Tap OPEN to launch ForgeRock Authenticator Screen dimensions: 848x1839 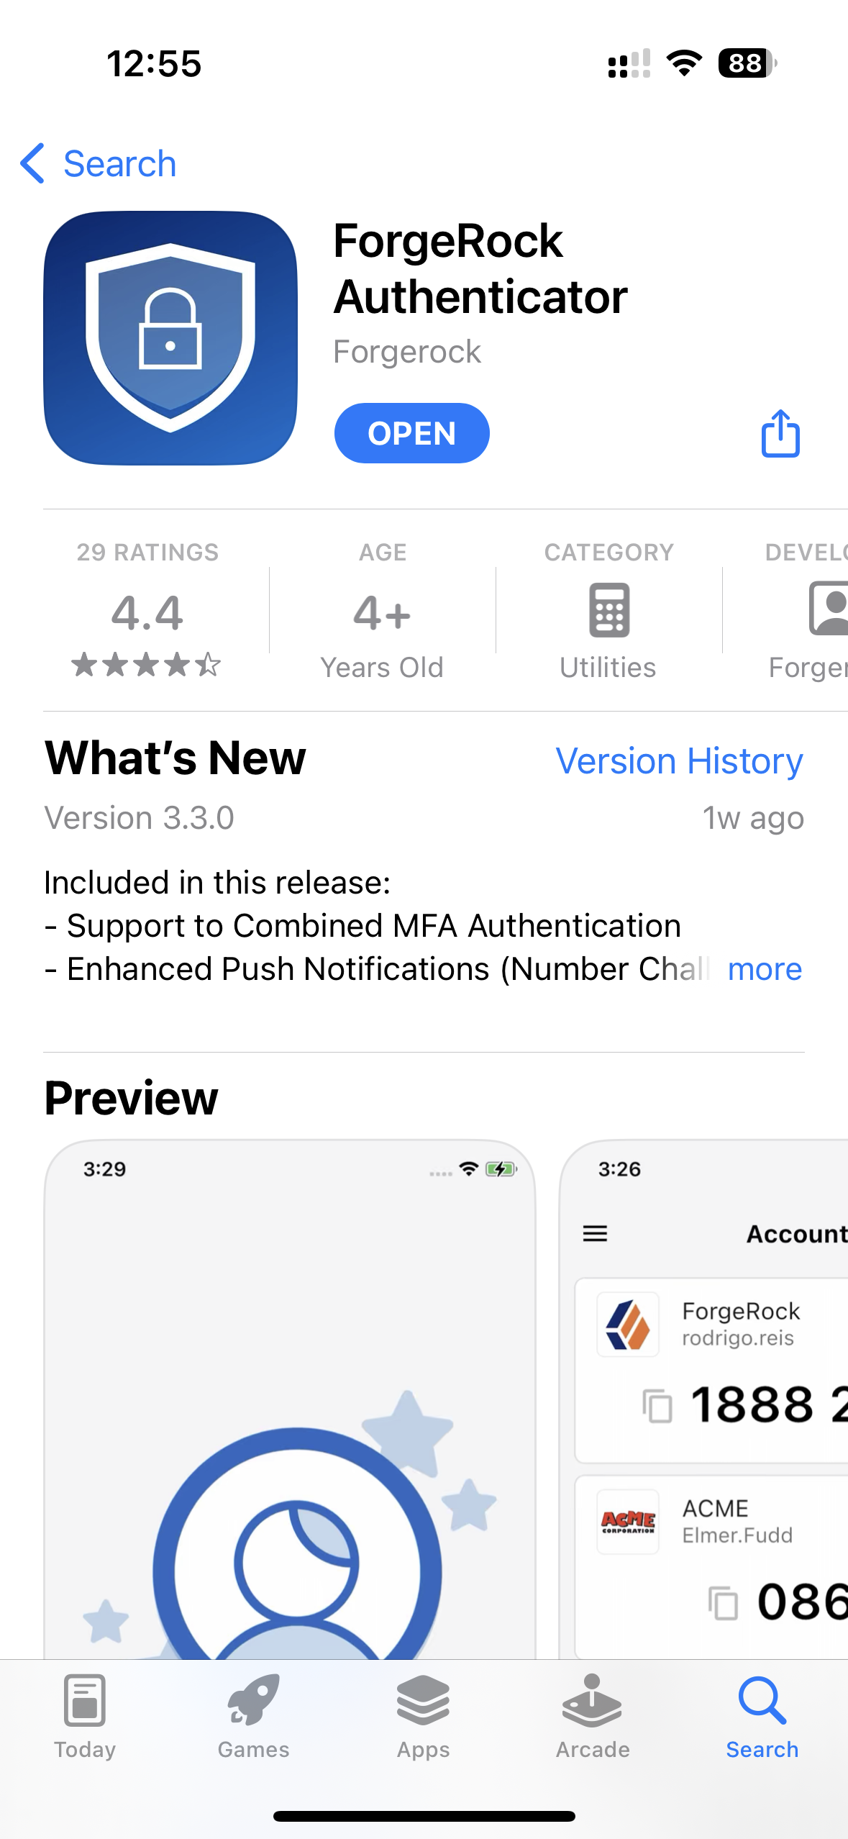pyautogui.click(x=411, y=432)
